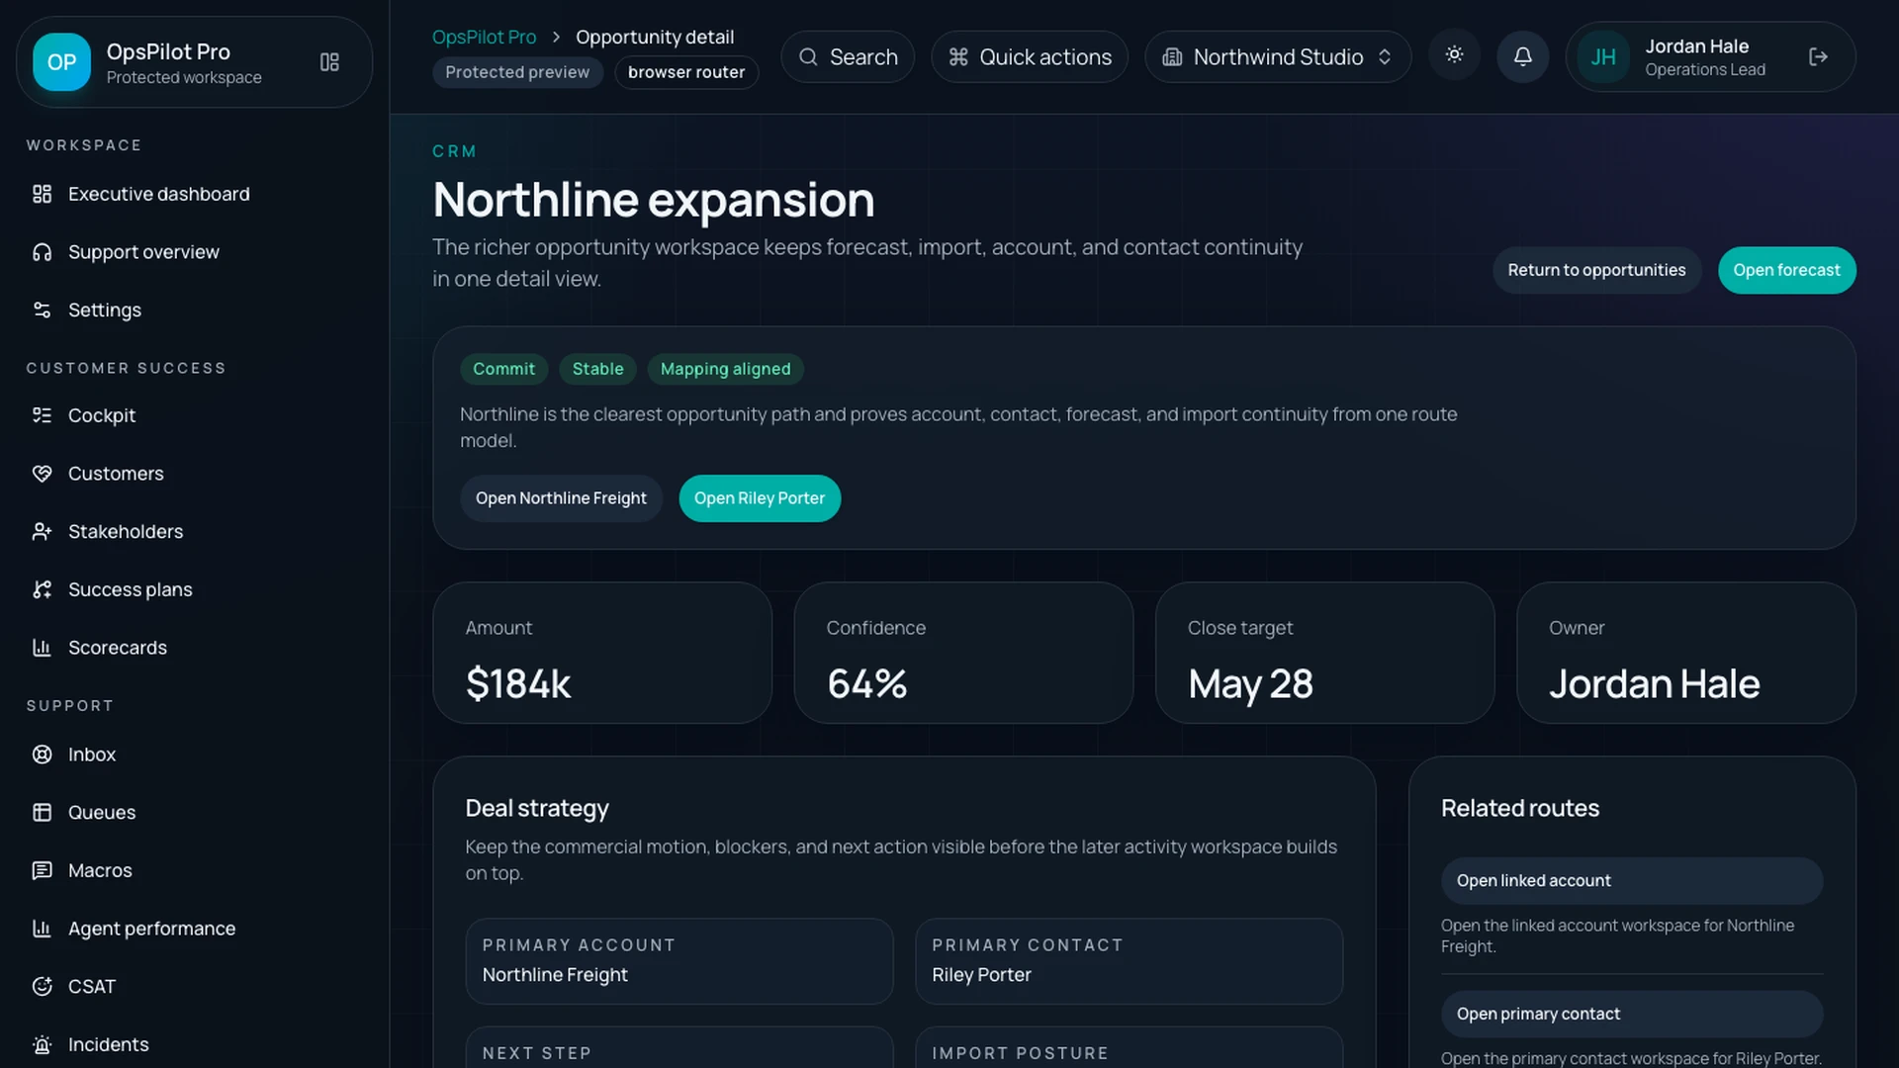Click Return to opportunities
1899x1068 pixels.
(x=1596, y=270)
